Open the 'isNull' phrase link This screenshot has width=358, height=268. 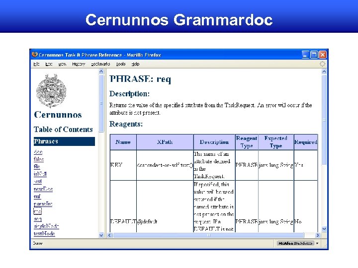[40, 174]
